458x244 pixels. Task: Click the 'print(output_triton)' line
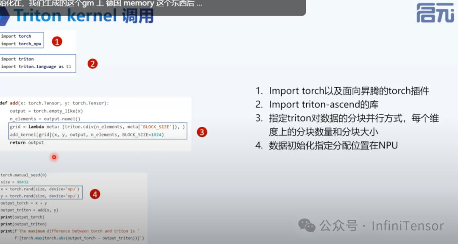click(x=24, y=224)
